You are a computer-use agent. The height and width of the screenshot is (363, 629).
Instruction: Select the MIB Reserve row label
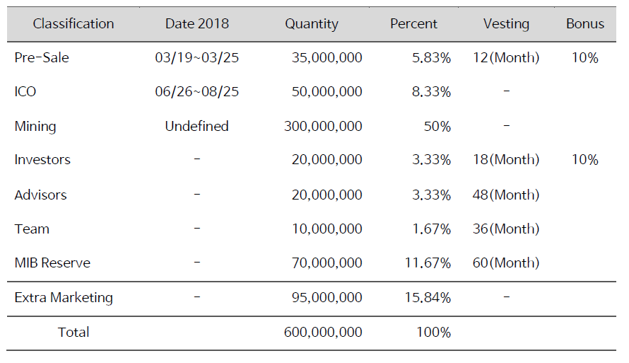pos(52,263)
